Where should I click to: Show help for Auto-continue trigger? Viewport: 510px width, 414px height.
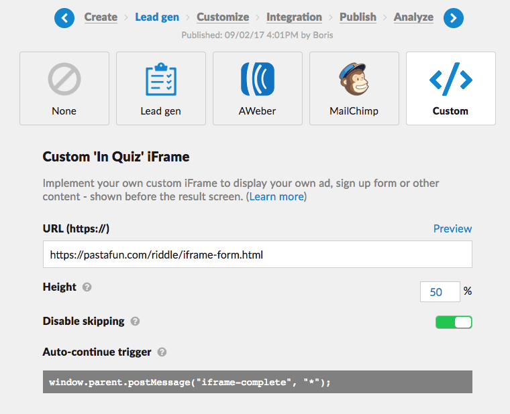[162, 352]
